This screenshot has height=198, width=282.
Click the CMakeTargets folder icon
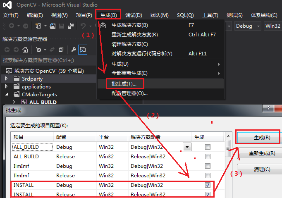pos(17,94)
